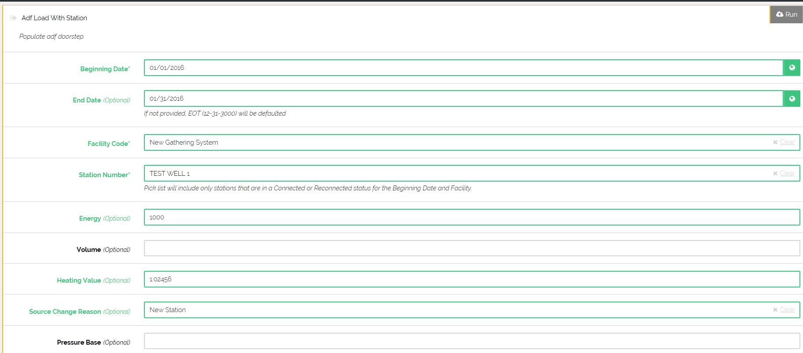Click into the End Date field
This screenshot has height=353, width=803.
(462, 98)
